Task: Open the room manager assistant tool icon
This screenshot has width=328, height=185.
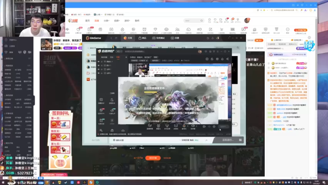Action: 112,100
